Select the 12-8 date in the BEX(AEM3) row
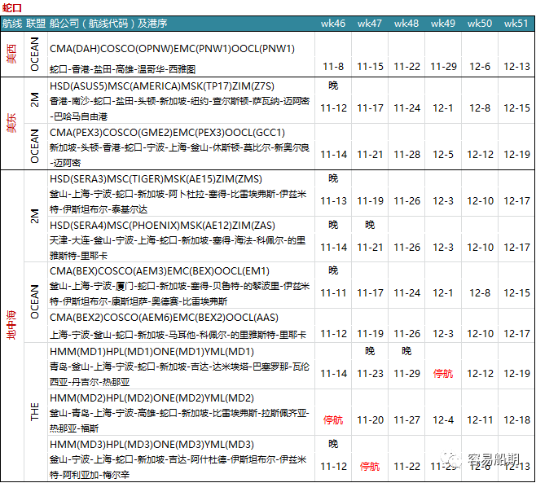 (x=480, y=293)
